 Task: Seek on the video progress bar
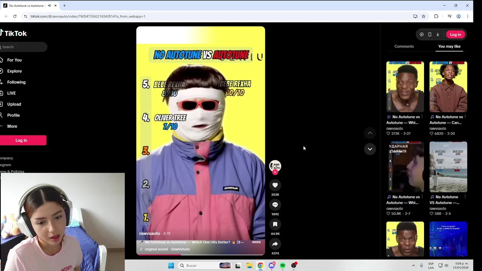[x=201, y=255]
